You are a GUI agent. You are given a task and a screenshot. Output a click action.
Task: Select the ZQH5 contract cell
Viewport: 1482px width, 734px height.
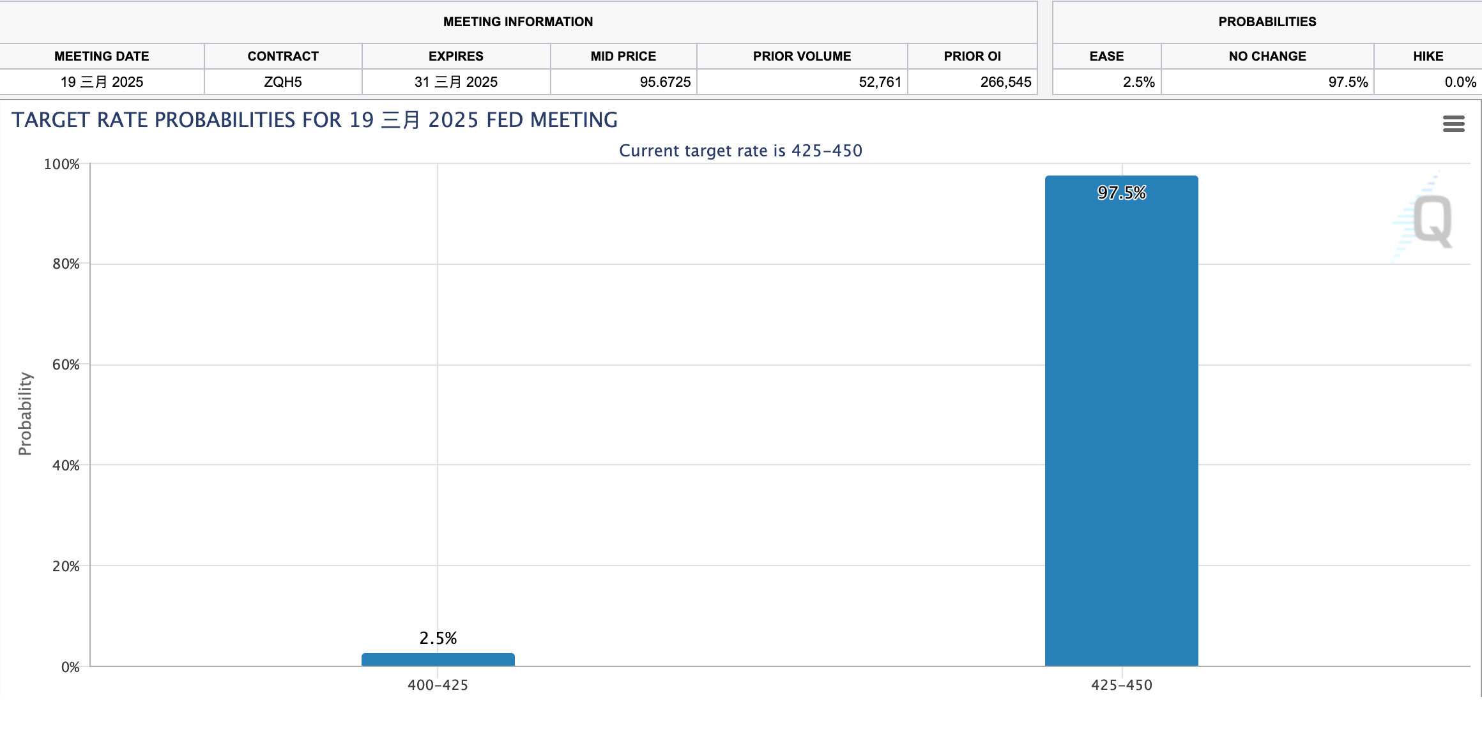(283, 82)
